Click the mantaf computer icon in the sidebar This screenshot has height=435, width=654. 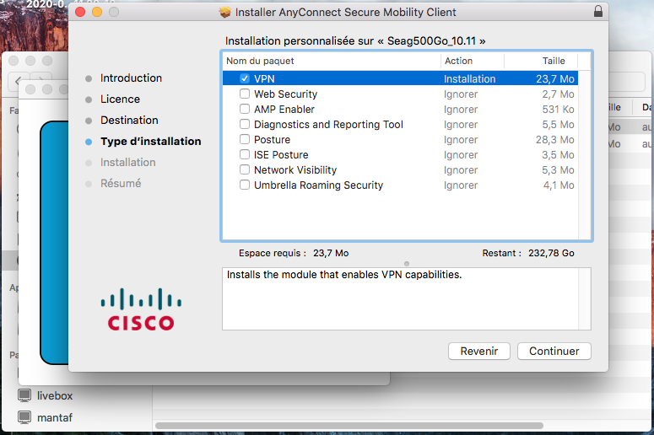point(24,417)
